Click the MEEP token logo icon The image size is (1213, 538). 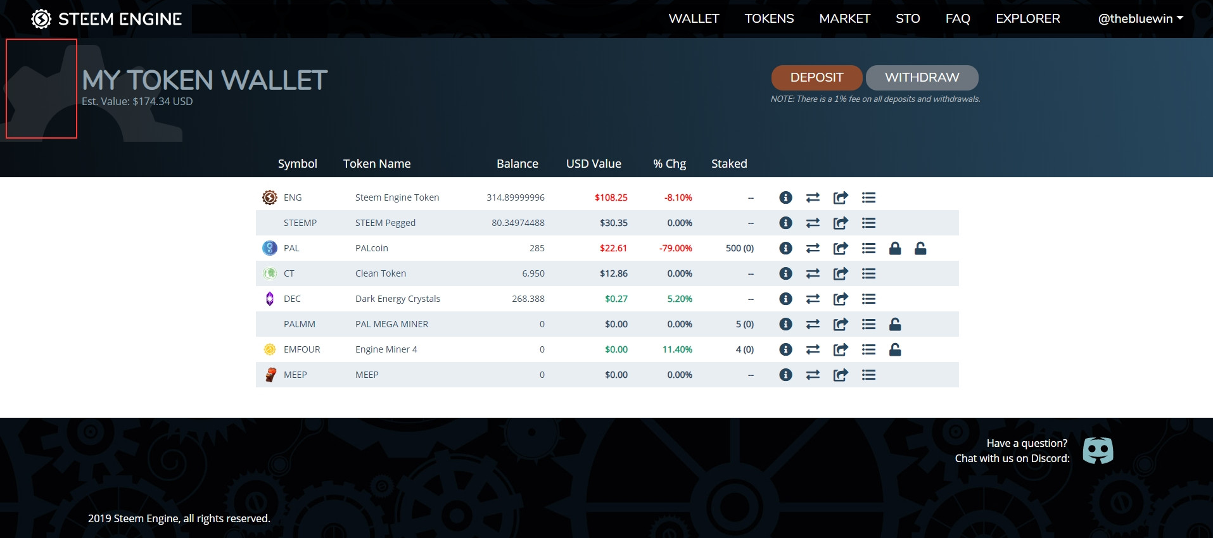tap(270, 375)
